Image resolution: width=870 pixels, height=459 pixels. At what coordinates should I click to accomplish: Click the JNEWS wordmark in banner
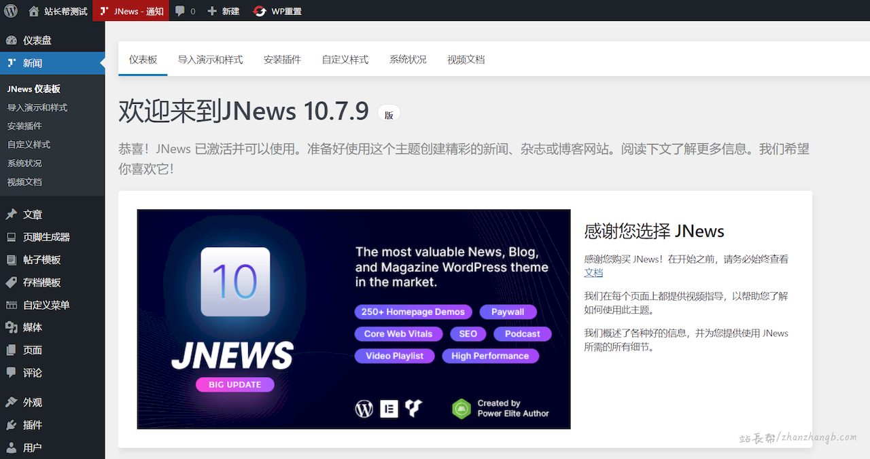[x=232, y=356]
